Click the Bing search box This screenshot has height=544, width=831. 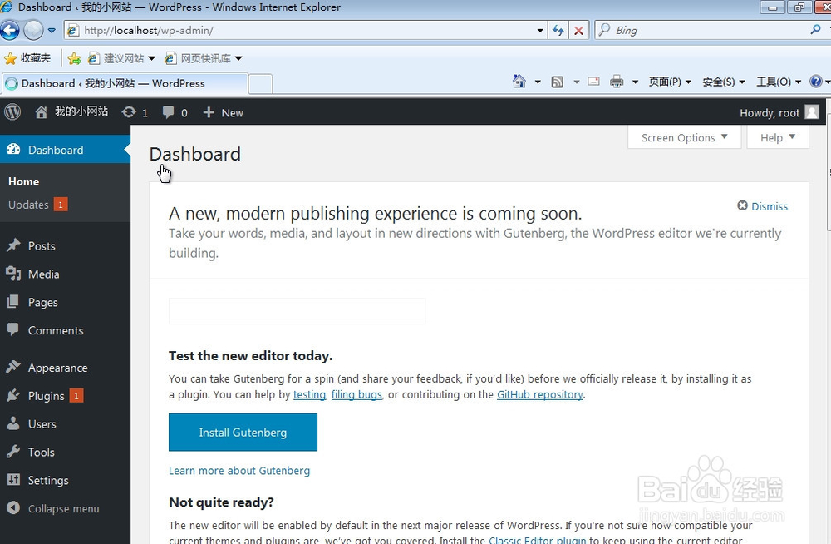tap(702, 30)
